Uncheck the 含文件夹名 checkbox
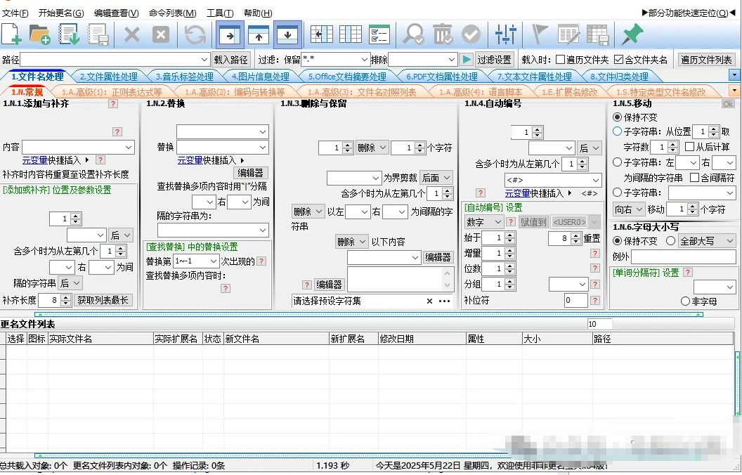The height and width of the screenshot is (475, 742). point(618,60)
